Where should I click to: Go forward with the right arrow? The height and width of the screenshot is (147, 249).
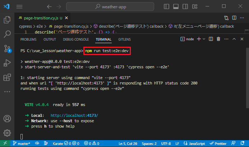[59, 7]
